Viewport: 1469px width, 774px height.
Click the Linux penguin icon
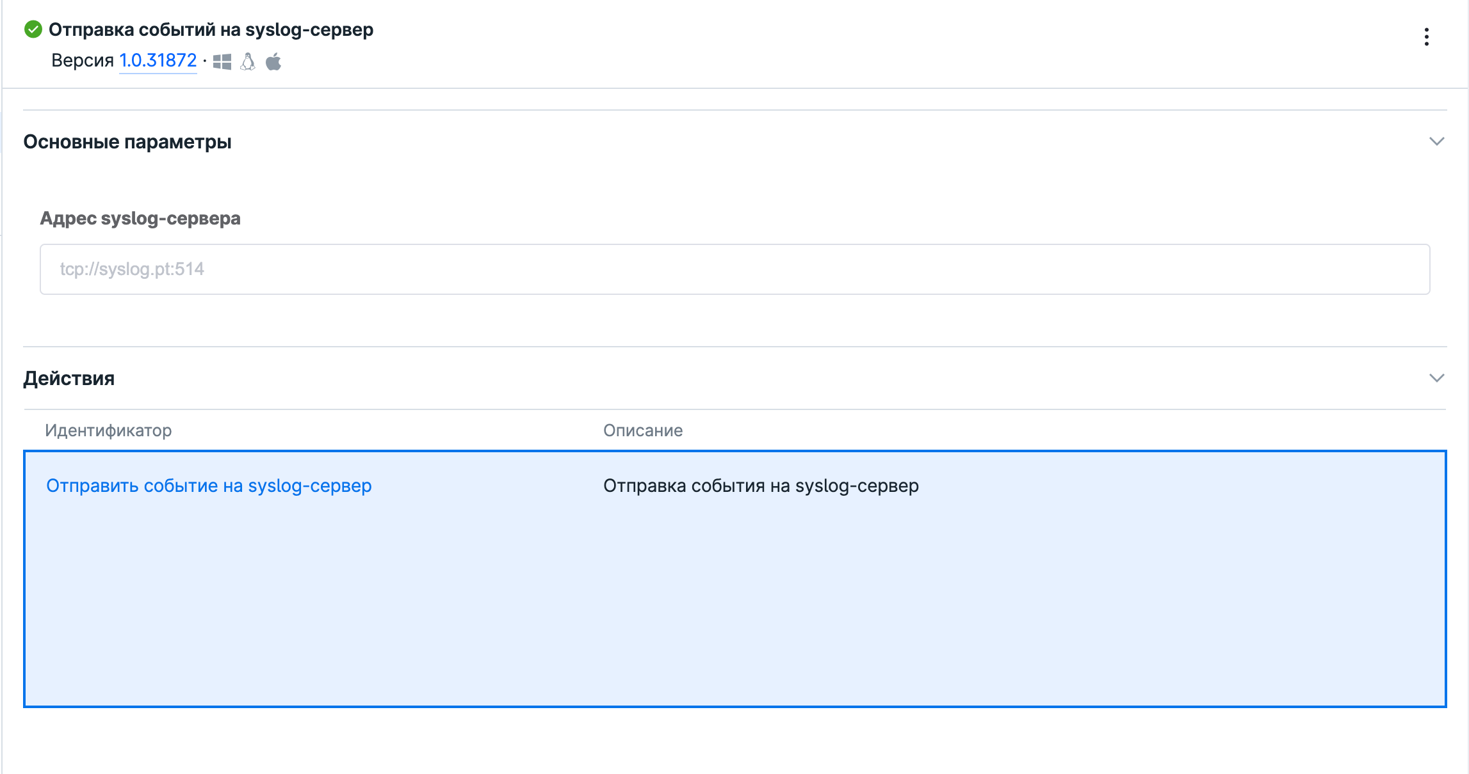pos(248,62)
